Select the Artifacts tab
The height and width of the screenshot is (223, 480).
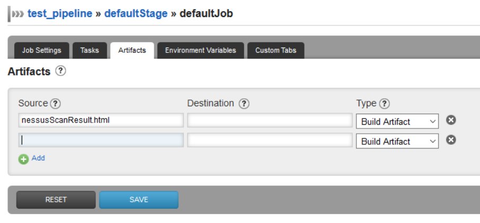click(132, 51)
